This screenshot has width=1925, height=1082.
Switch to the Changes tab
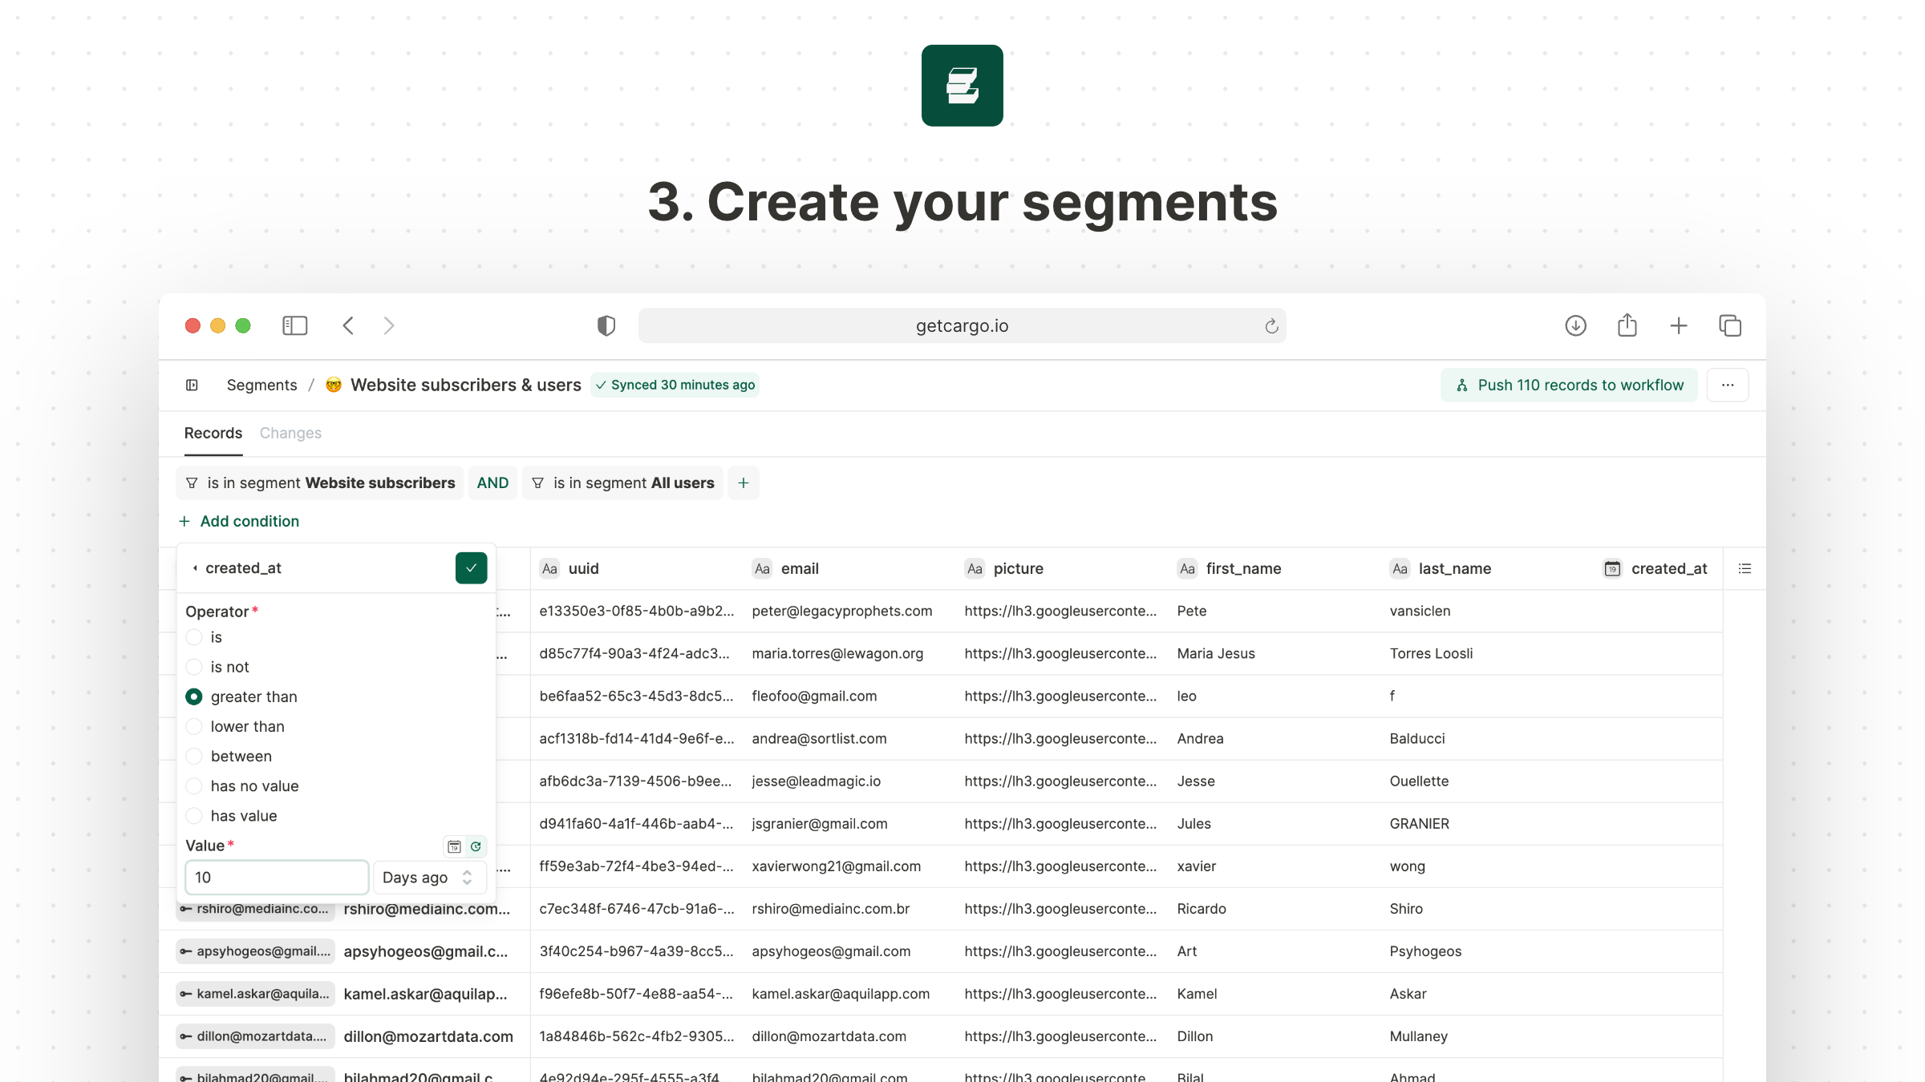click(x=290, y=433)
